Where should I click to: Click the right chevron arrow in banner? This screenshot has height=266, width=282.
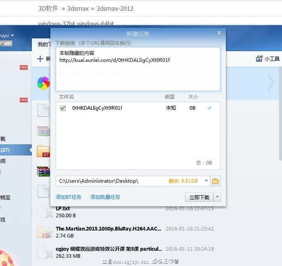click(x=271, y=82)
